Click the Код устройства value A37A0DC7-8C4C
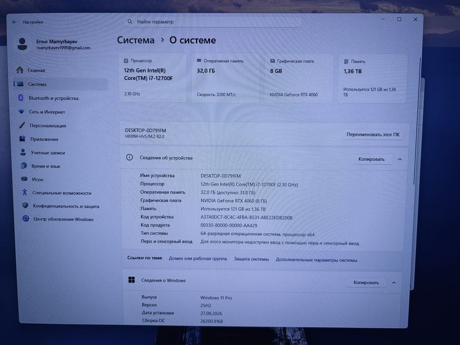Viewport: 460px width, 345px height. (247, 217)
